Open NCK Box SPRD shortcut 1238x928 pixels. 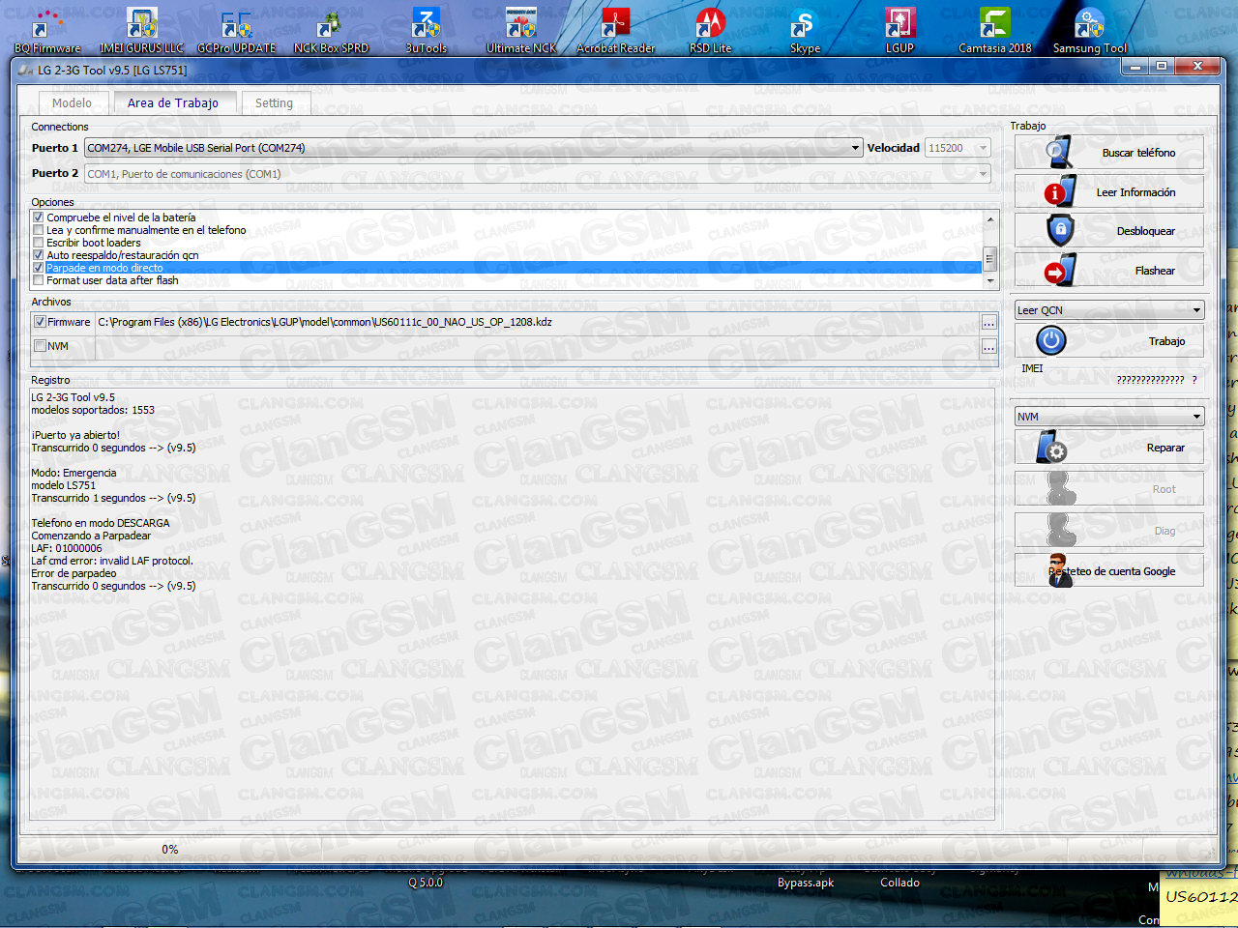(331, 29)
